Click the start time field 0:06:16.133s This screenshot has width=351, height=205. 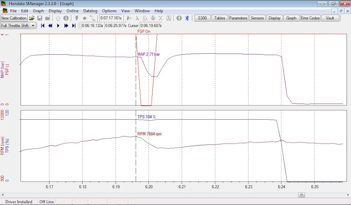[x=92, y=26]
